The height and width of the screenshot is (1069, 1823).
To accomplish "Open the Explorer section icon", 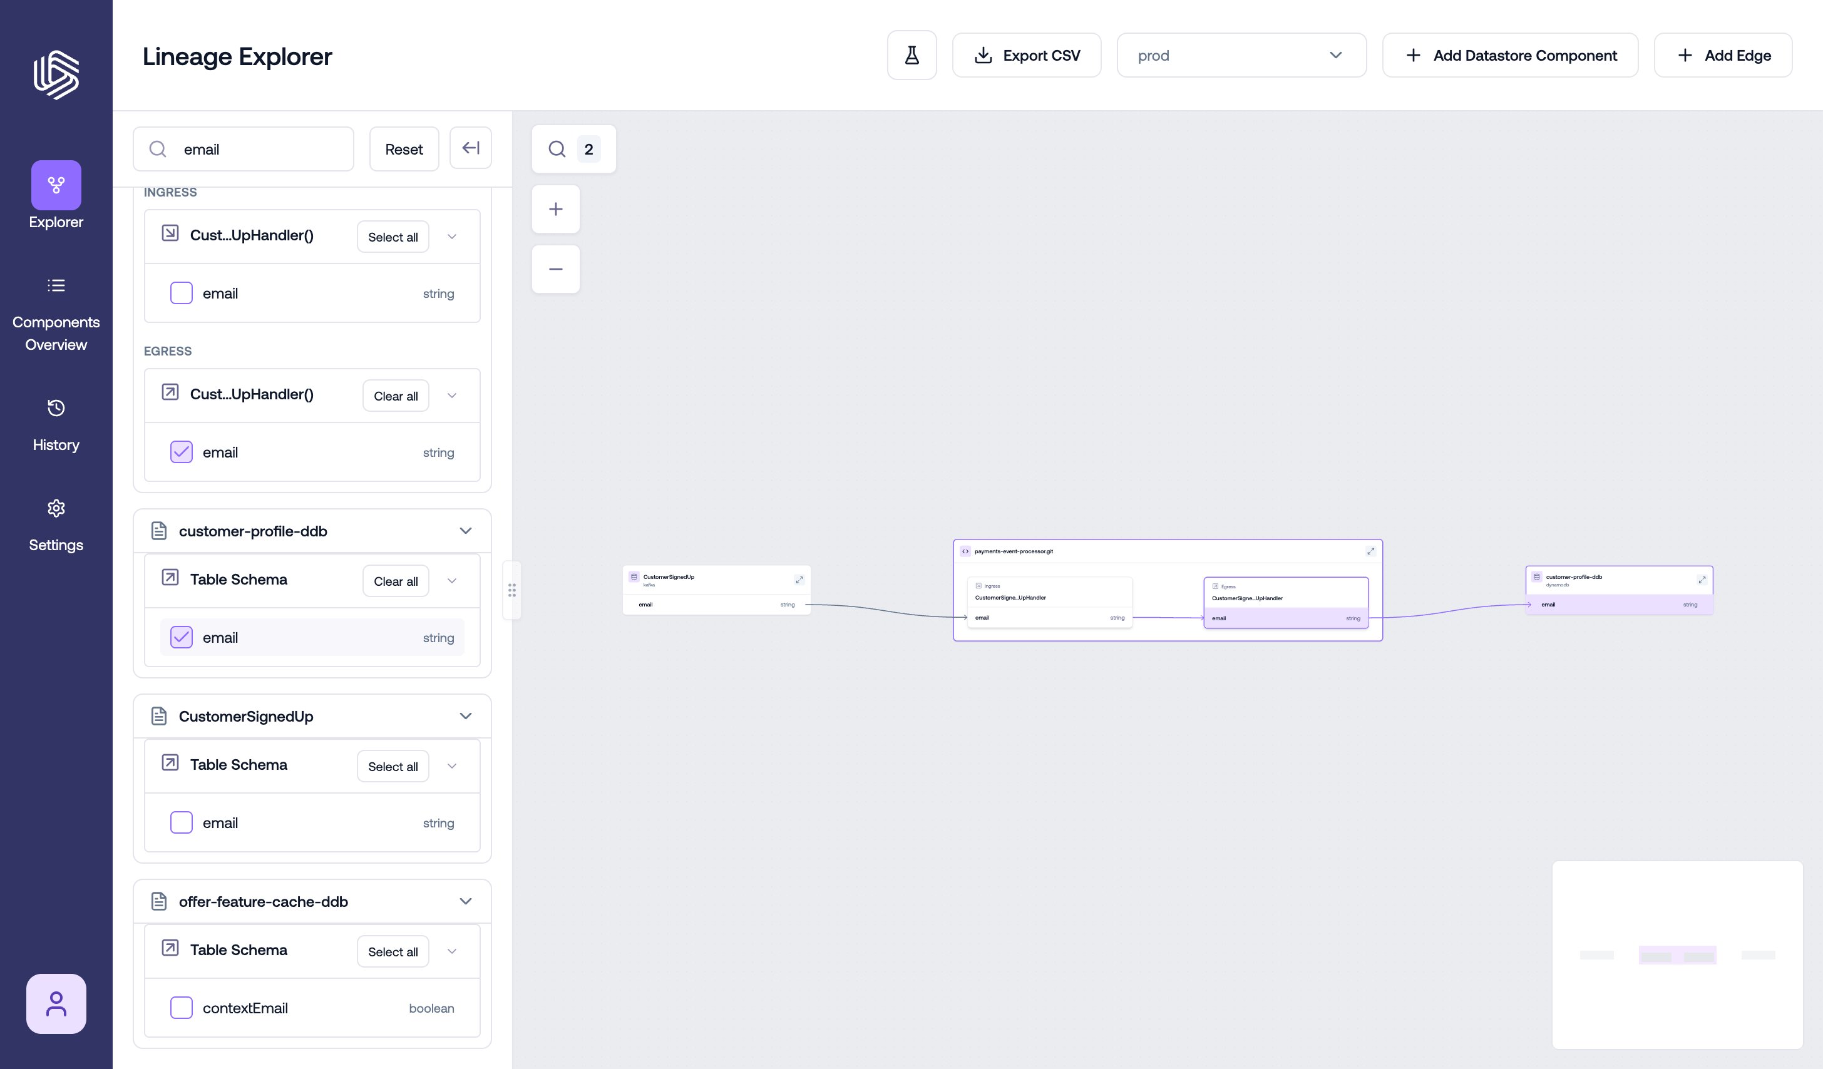I will coord(56,185).
